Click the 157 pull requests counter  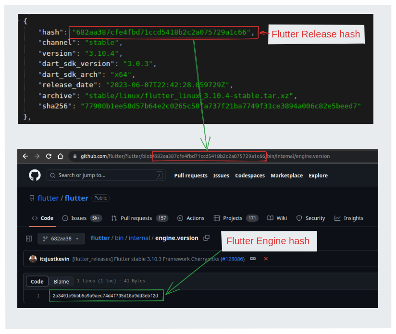pyautogui.click(x=162, y=218)
